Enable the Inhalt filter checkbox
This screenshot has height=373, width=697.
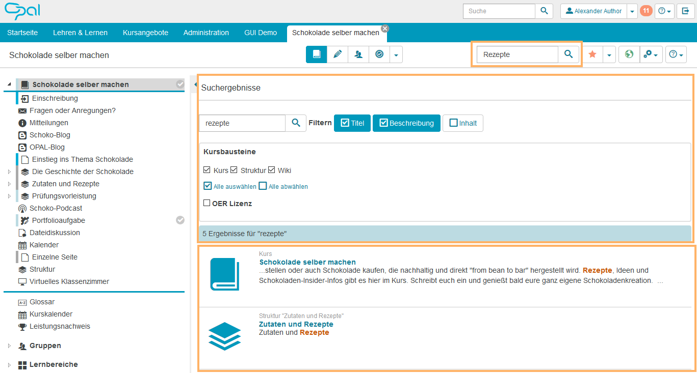(454, 123)
